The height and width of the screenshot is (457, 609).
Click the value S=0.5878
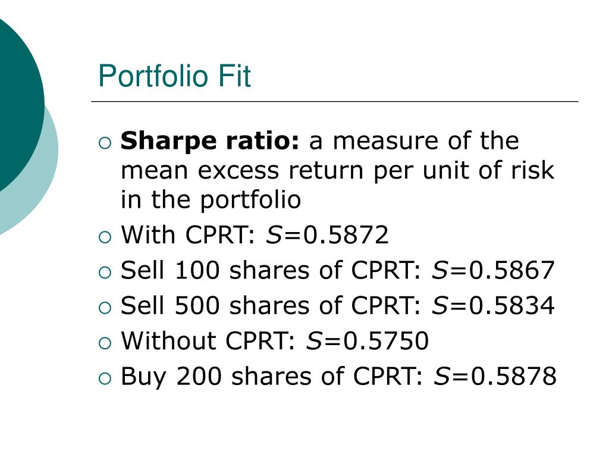pyautogui.click(x=495, y=376)
